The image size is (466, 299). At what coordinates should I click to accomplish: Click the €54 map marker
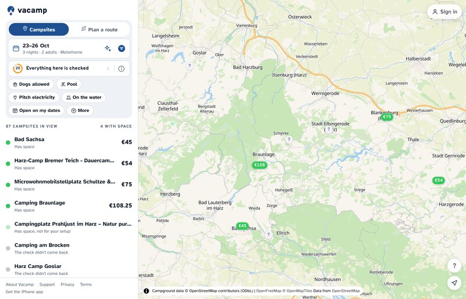point(439,180)
